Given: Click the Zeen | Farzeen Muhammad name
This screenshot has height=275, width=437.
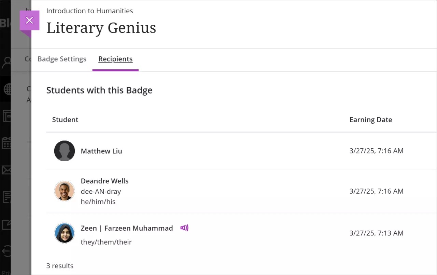Looking at the screenshot, I should [127, 228].
